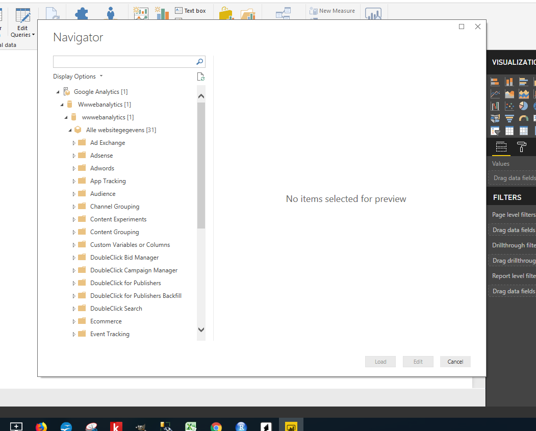Viewport: 536px width, 431px height.
Task: Click the tree scrollbar up arrow
Action: click(201, 96)
